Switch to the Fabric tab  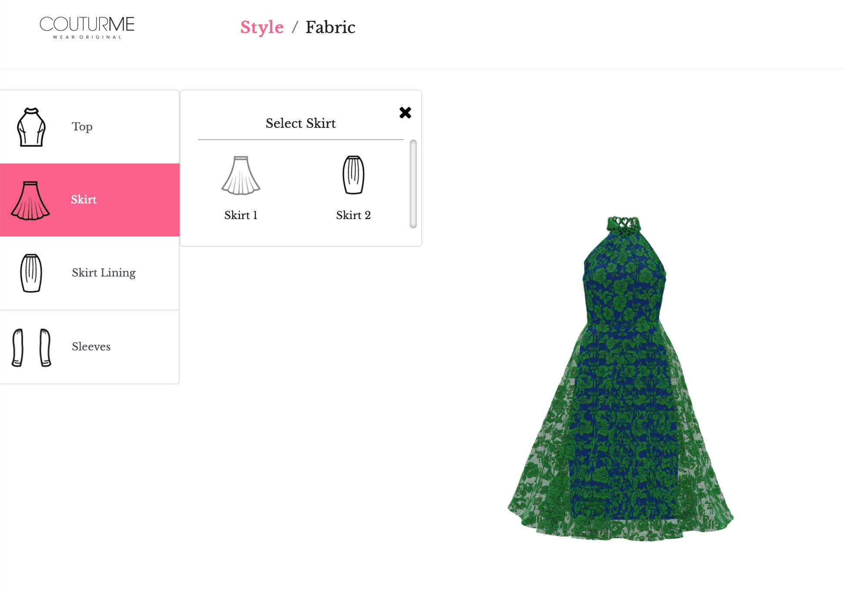coord(330,27)
